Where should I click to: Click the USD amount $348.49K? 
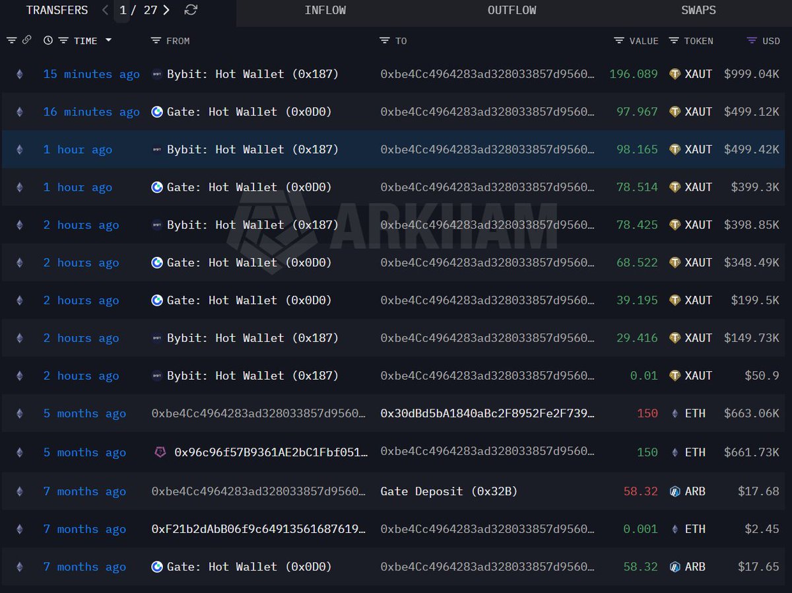pyautogui.click(x=752, y=262)
